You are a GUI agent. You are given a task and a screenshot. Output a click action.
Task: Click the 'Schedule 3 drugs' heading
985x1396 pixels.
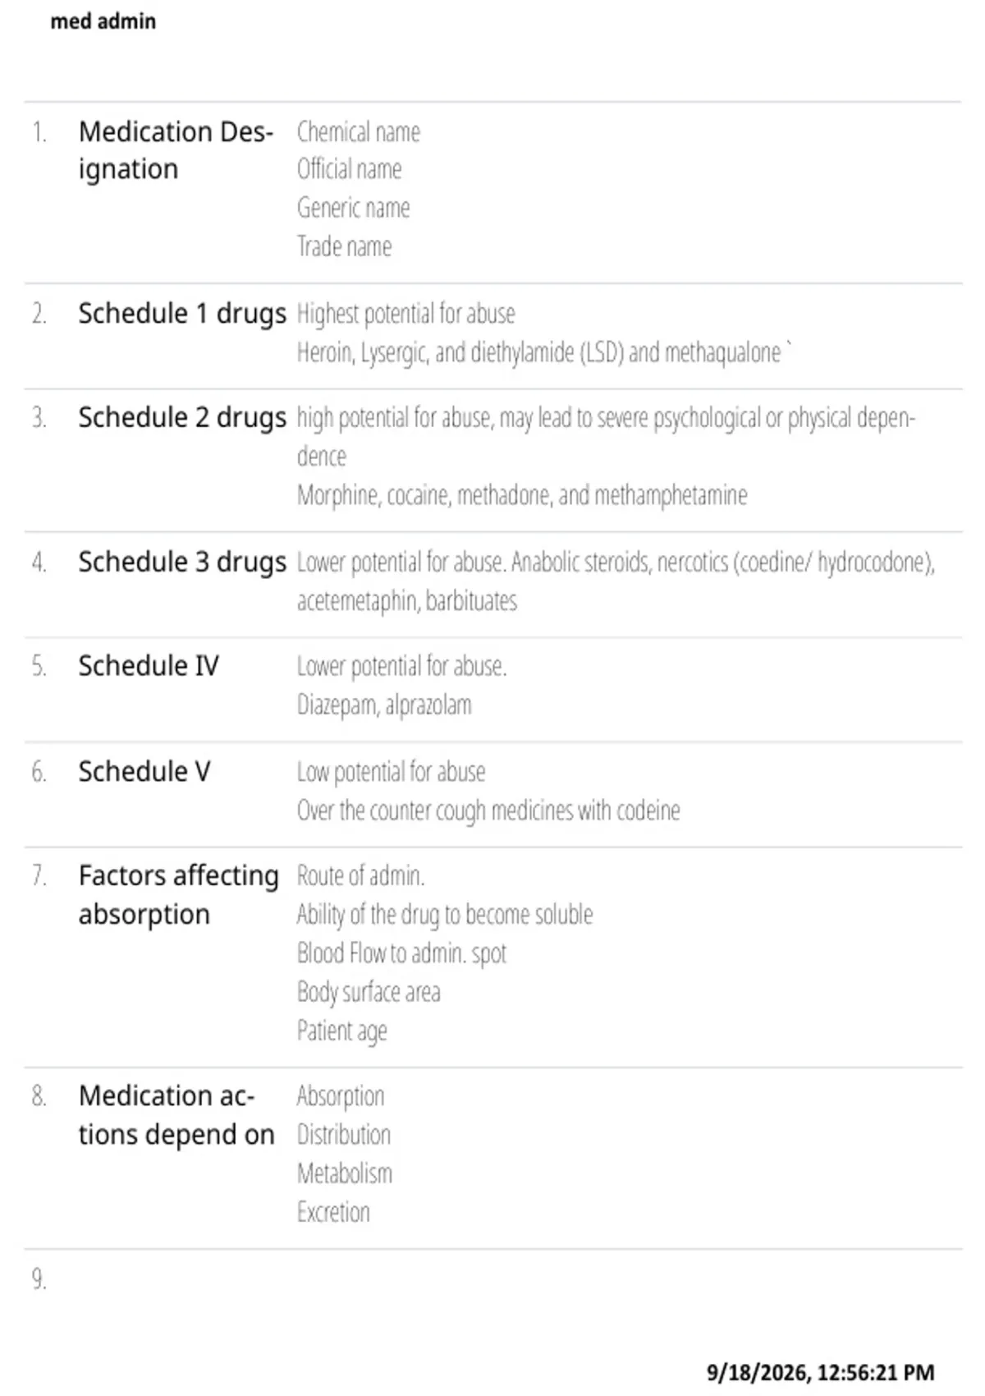tap(182, 563)
